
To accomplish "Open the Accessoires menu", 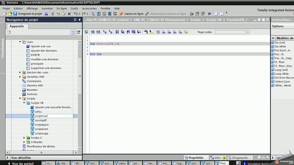I will (x=89, y=8).
